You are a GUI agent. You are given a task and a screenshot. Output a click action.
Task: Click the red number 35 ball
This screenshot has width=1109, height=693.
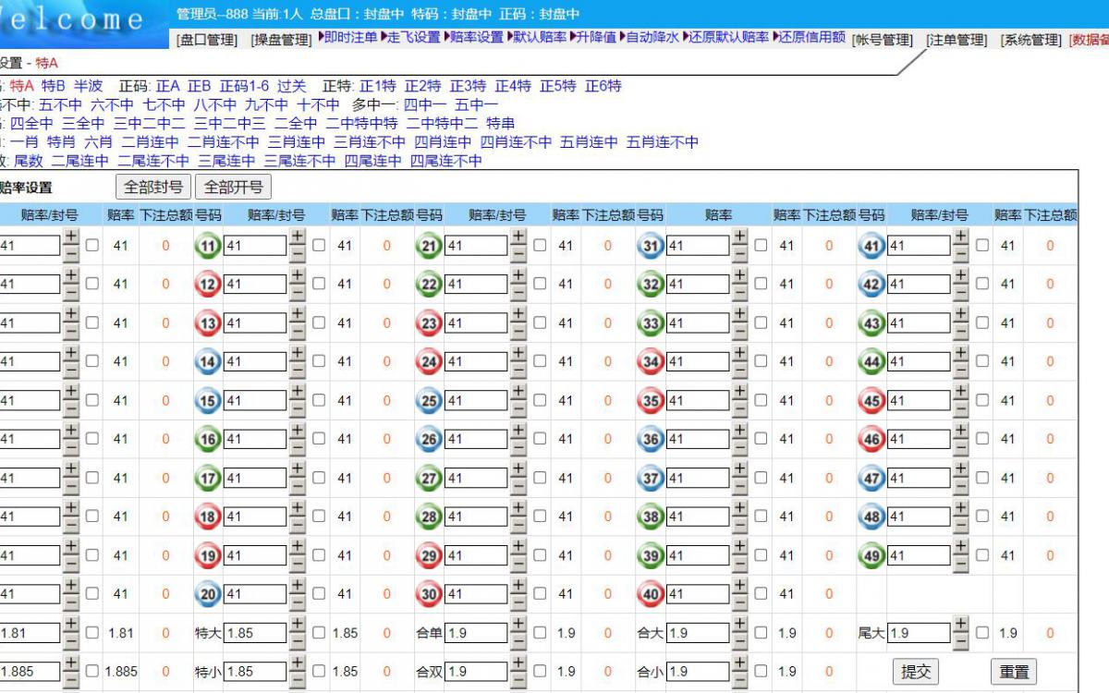click(x=652, y=401)
